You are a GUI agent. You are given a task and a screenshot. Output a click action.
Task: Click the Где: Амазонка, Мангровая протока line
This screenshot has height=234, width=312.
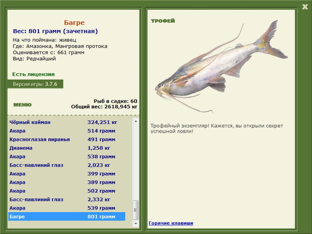pyautogui.click(x=60, y=46)
